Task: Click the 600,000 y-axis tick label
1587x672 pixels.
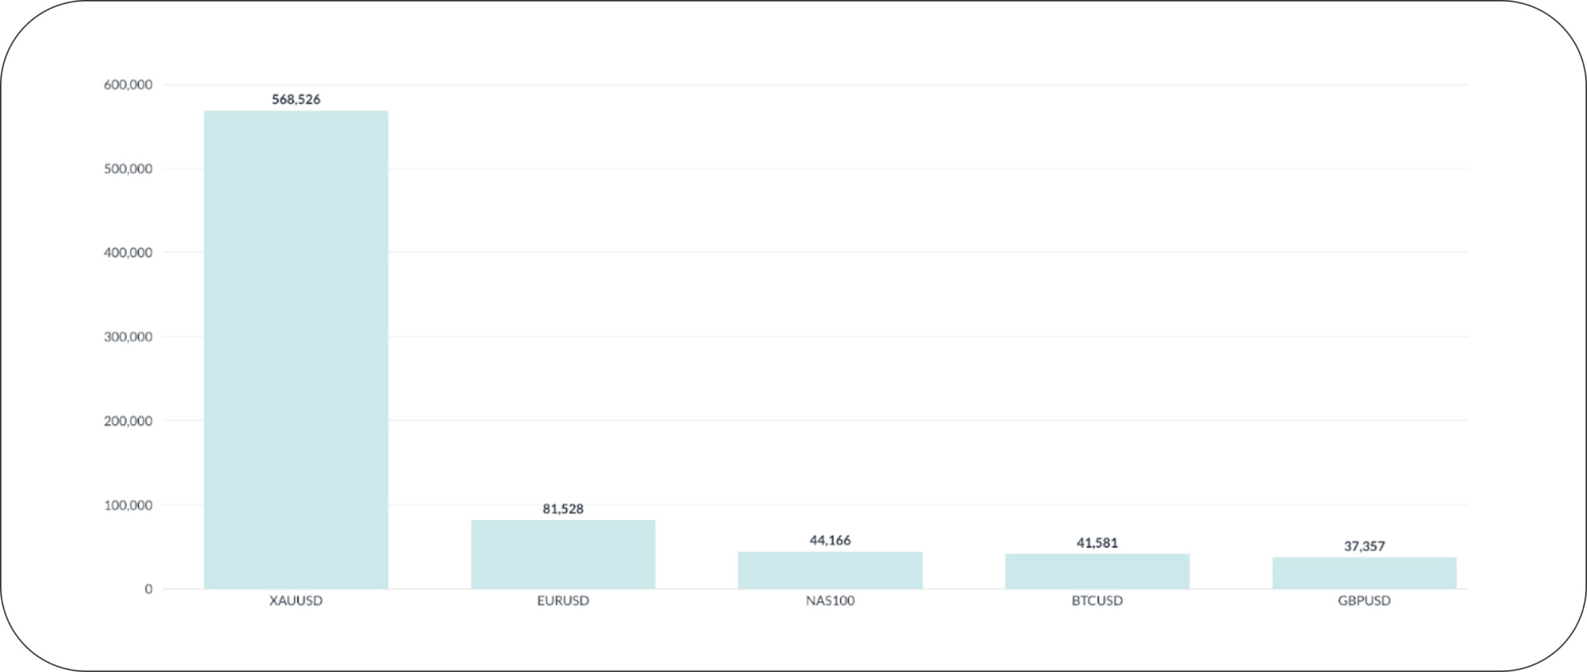Action: point(128,85)
